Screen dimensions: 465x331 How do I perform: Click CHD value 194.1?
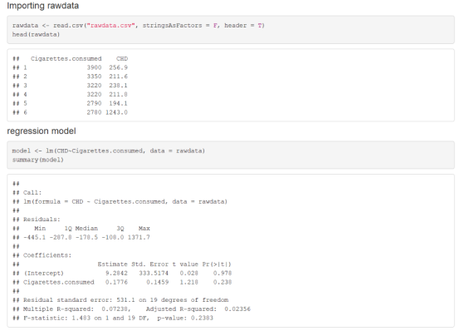coord(118,103)
